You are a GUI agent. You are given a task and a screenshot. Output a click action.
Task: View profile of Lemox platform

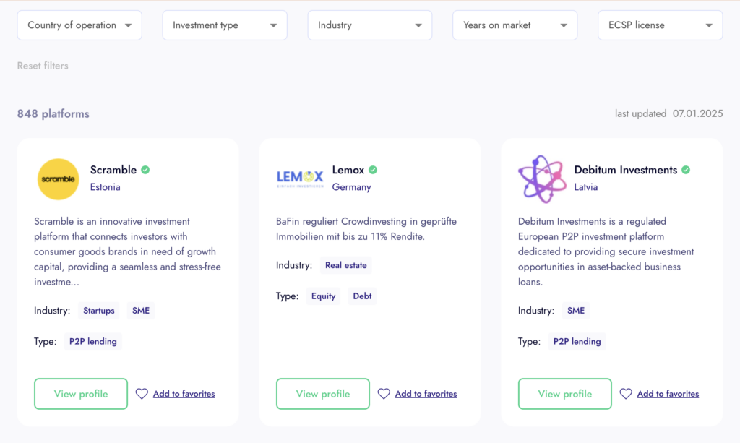point(323,393)
